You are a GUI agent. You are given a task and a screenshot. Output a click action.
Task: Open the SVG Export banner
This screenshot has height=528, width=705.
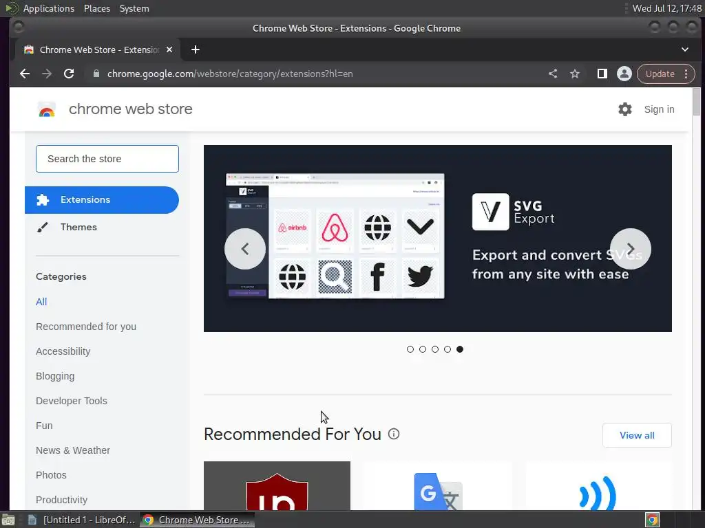437,239
